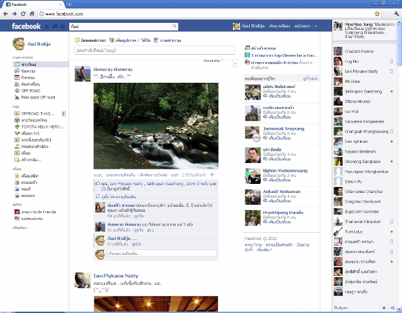Open the account dropdown arrow in header
402x313 pixels.
tap(316, 26)
